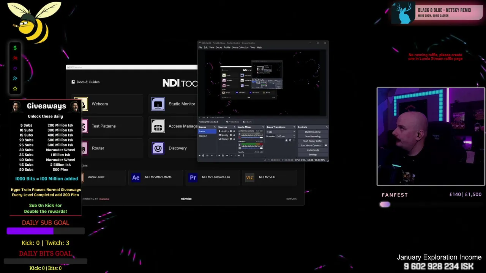Add a transition with the plus icon
Screen dimensions: 486x273
coord(286,140)
